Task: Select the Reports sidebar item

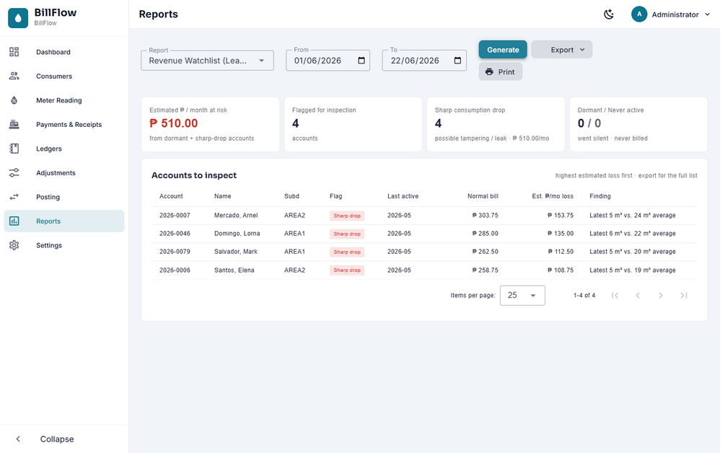Action: tap(64, 221)
